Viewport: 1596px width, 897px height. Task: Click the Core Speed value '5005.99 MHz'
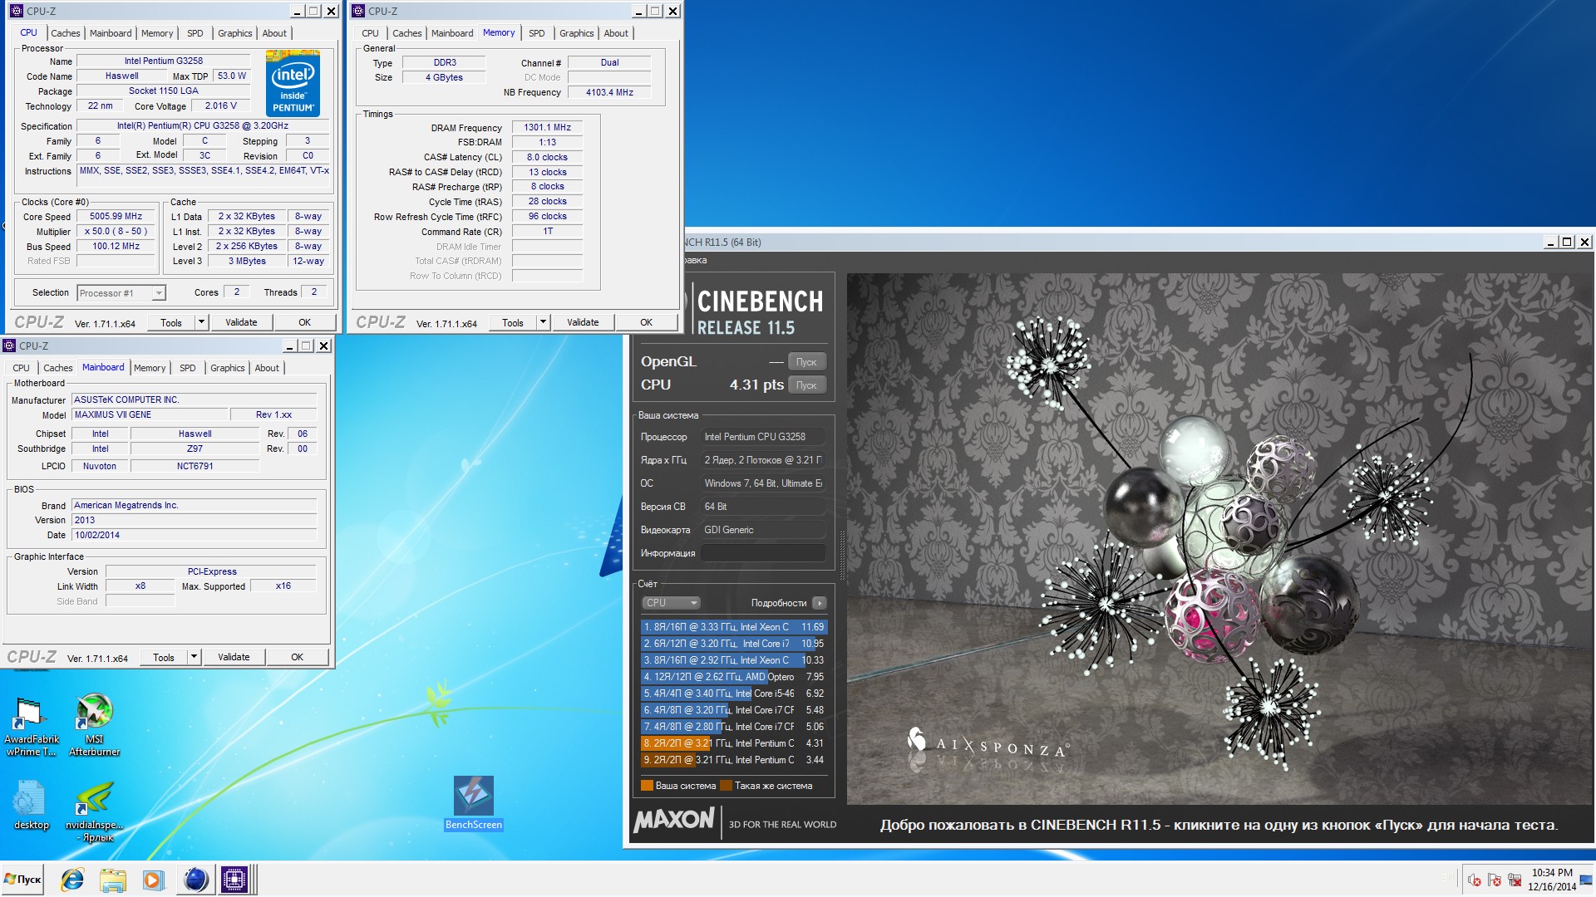pos(116,216)
